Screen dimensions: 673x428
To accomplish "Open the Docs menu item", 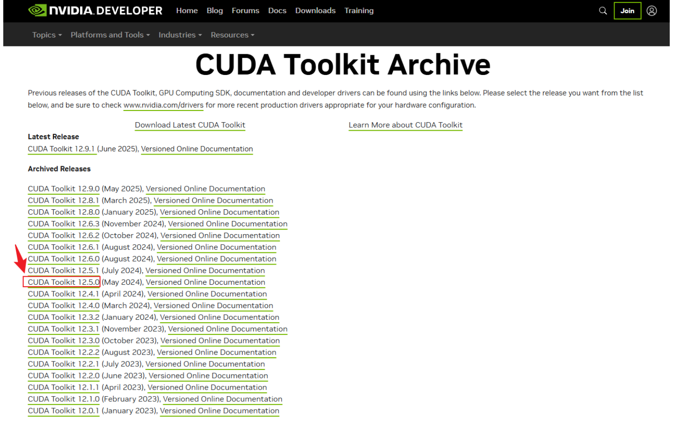I will point(277,10).
